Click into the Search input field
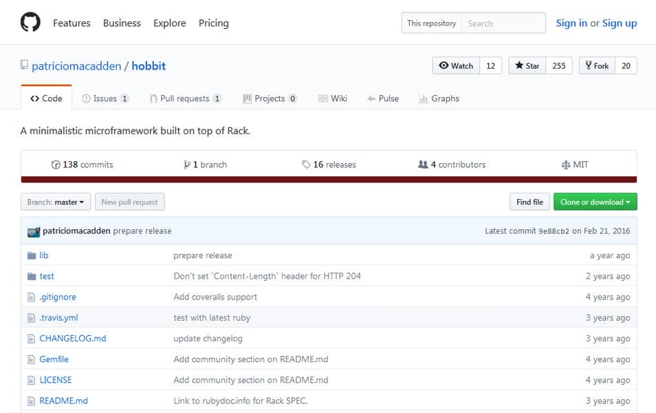The width and height of the screenshot is (656, 413). point(503,23)
